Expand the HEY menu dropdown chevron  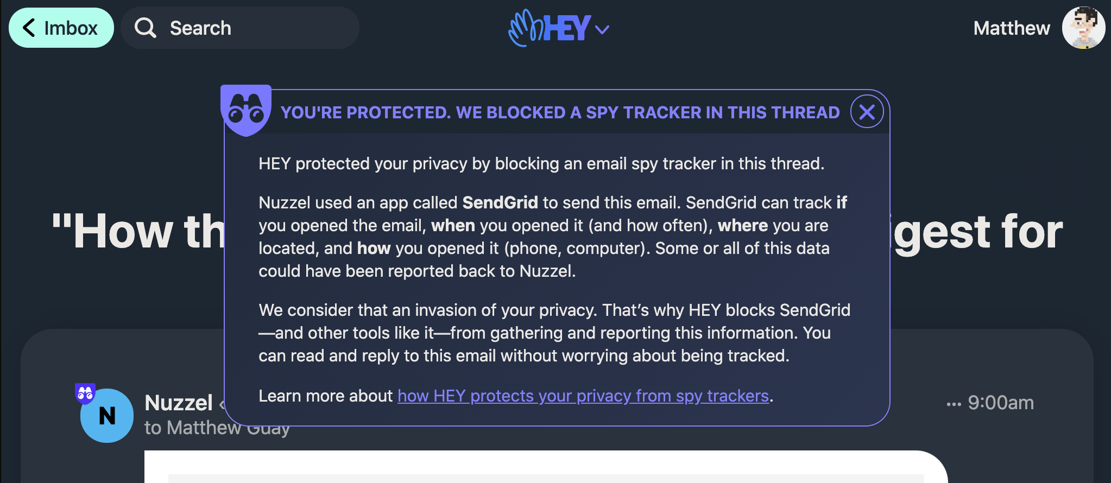[602, 29]
